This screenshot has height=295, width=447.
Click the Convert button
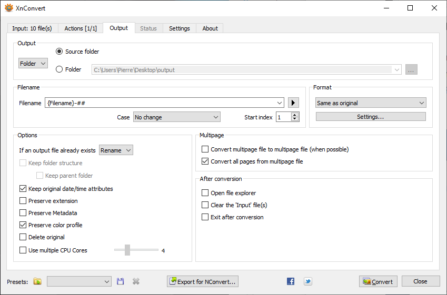point(378,281)
